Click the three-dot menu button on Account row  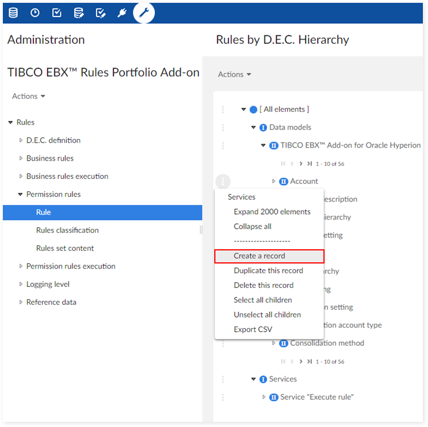click(223, 182)
